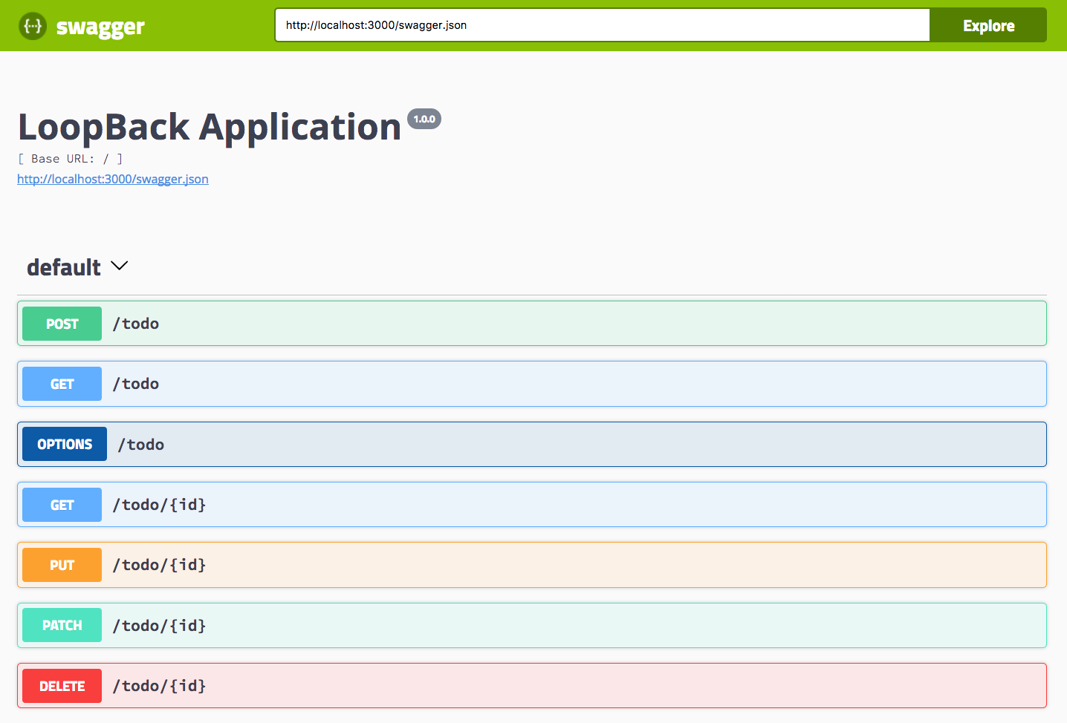The image size is (1067, 723).
Task: Click the orange PUT method badge
Action: (62, 565)
